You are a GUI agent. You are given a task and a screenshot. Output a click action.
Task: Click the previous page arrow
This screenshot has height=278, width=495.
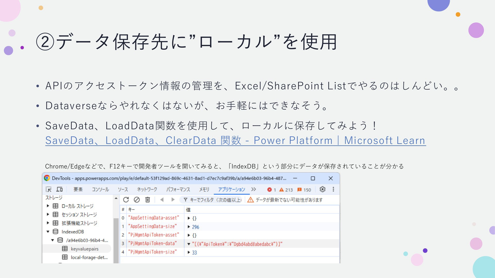tap(162, 200)
